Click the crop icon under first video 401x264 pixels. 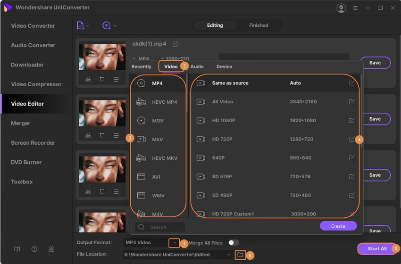click(102, 79)
